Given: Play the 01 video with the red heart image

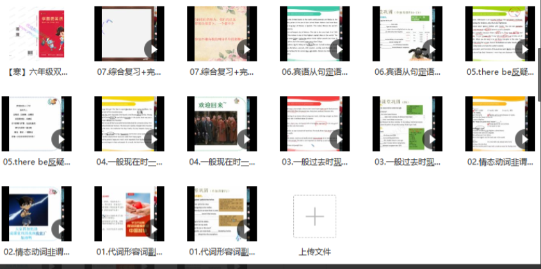Looking at the screenshot, I should point(152,228).
